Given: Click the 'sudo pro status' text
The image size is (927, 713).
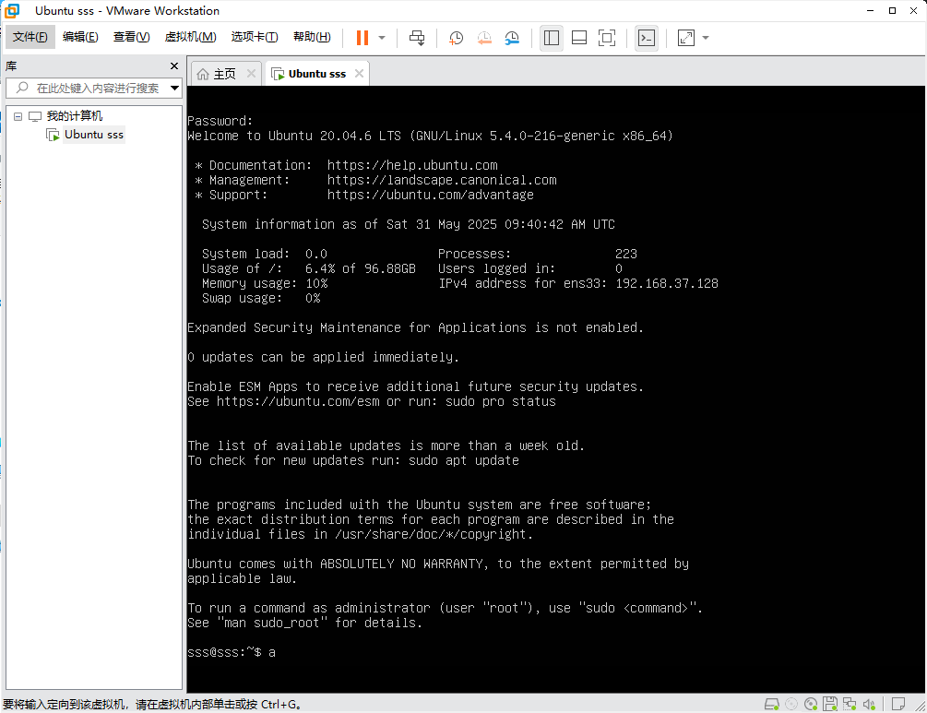Looking at the screenshot, I should click(x=501, y=401).
